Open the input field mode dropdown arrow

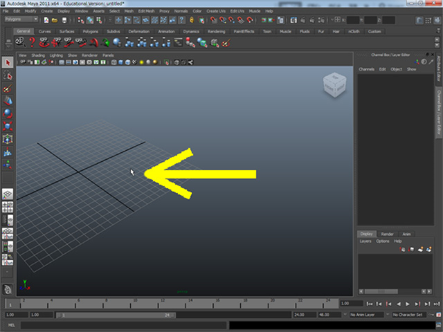pos(332,20)
